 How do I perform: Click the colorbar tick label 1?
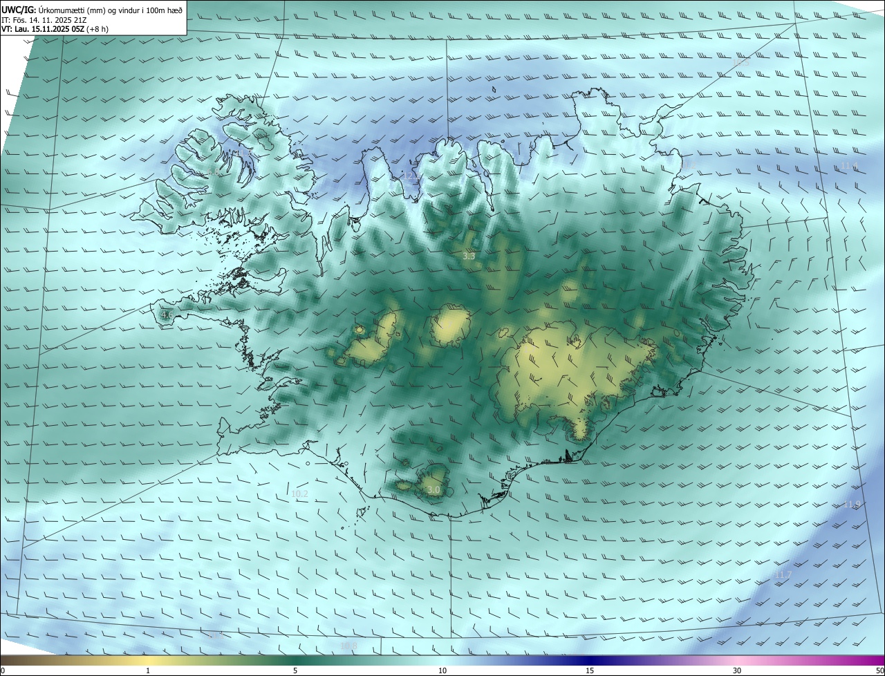point(148,671)
